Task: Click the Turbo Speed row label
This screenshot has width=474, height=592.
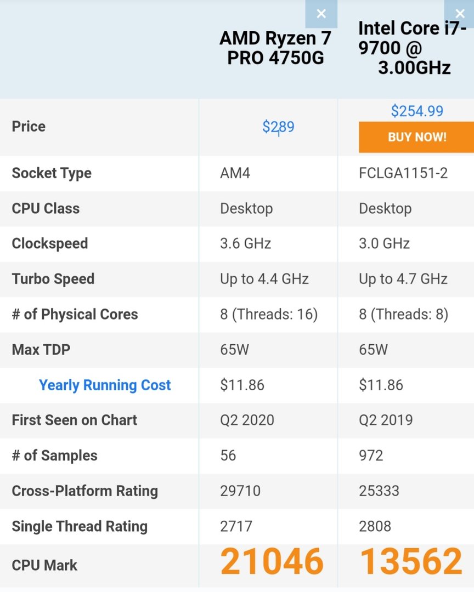Action: (53, 278)
